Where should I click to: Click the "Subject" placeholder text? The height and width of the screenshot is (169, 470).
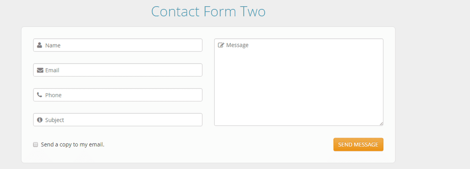(x=54, y=120)
